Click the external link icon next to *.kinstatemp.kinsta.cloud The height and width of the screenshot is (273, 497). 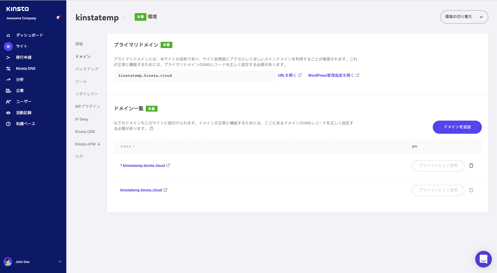point(168,165)
